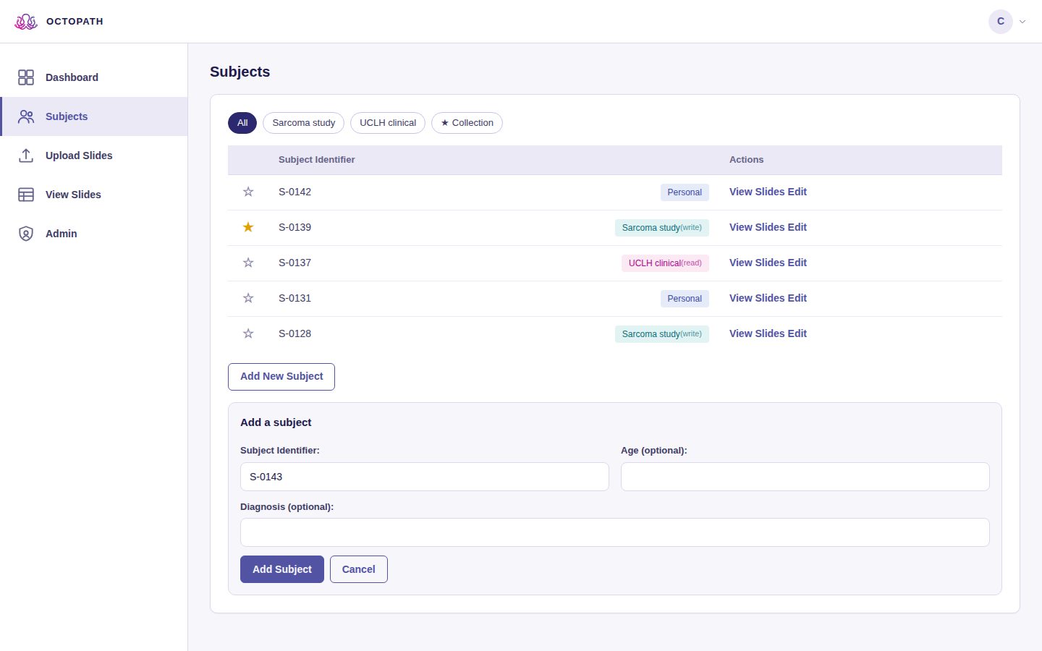Click the Admin shield icon
The height and width of the screenshot is (651, 1042).
[x=26, y=234]
